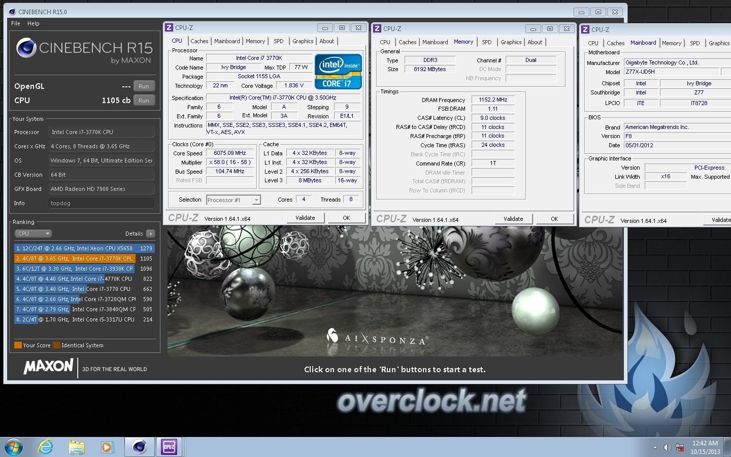Click mainboard model Z77X-UD5H
731x457 pixels.
tap(672, 72)
